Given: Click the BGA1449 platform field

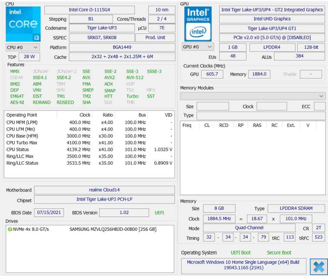Looking at the screenshot, I should 122,47.
